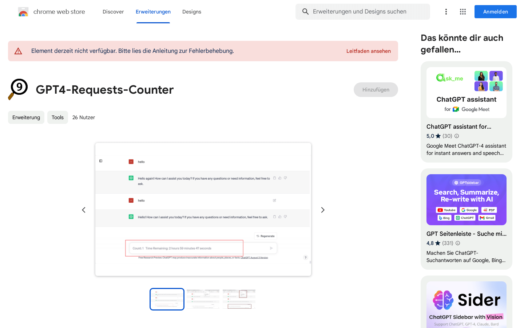Click the search magnifier icon
Image resolution: width=524 pixels, height=328 pixels.
[305, 12]
